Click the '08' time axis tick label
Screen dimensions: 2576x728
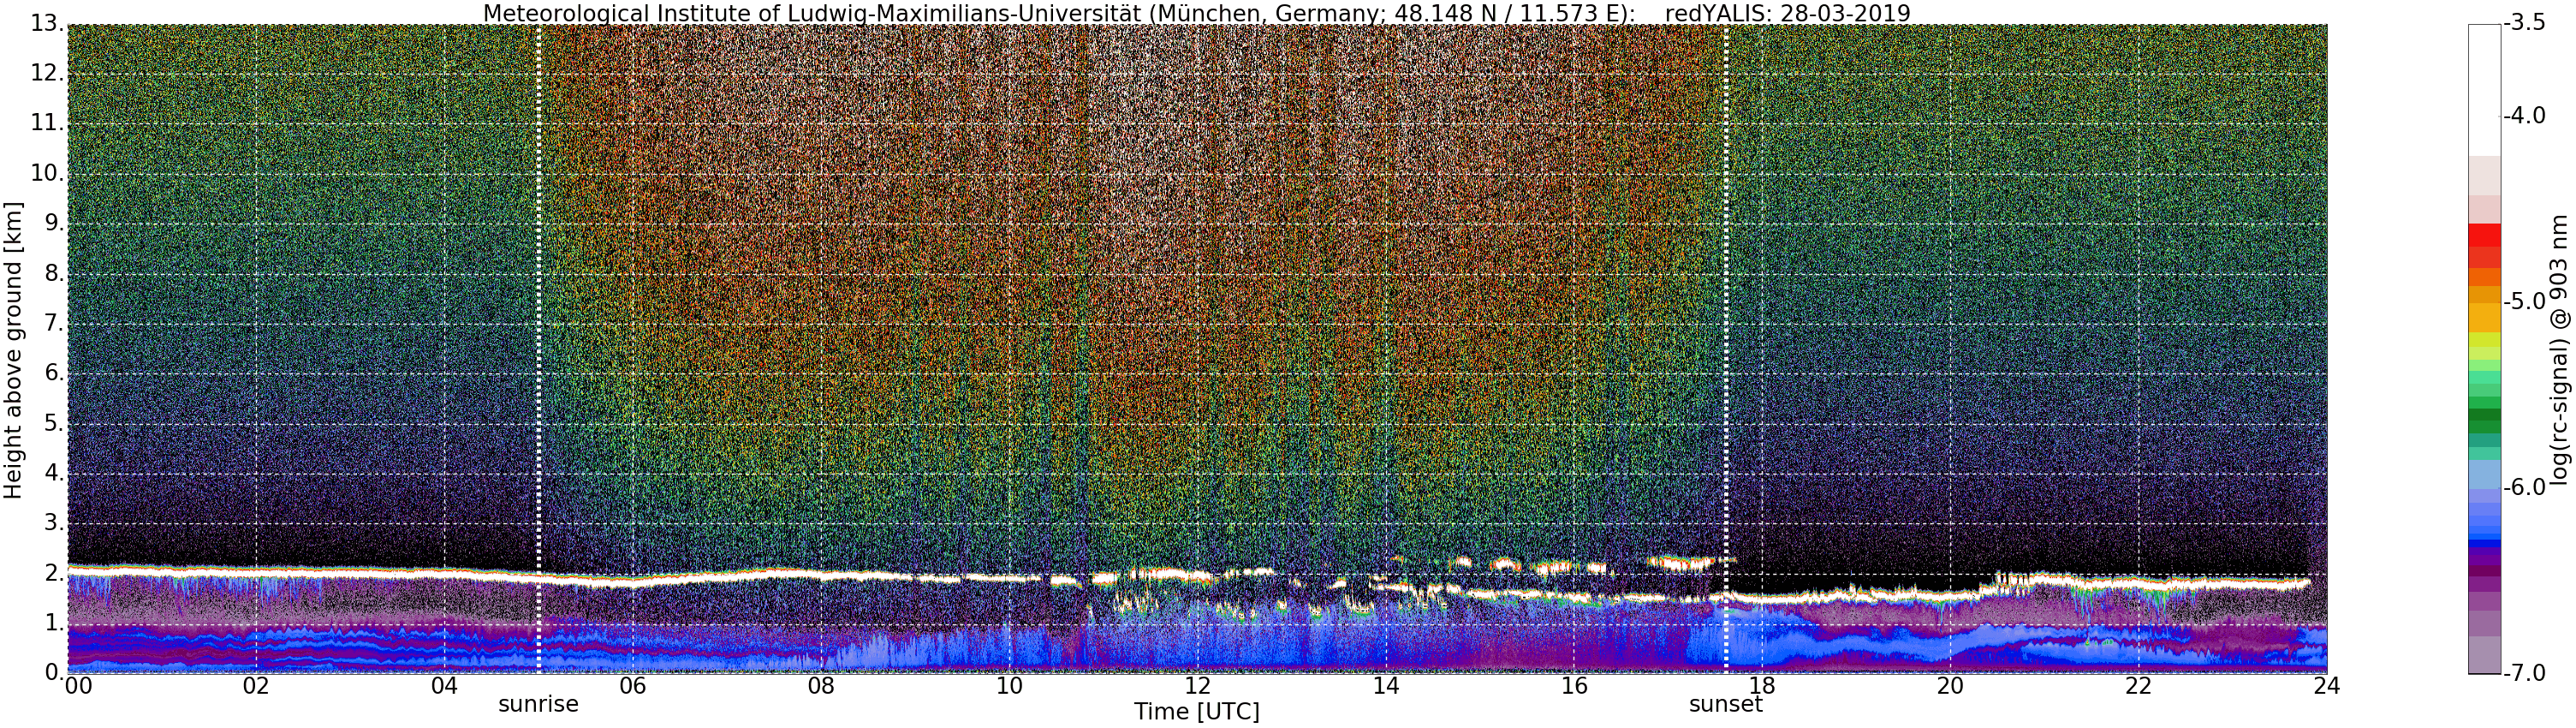tap(821, 686)
